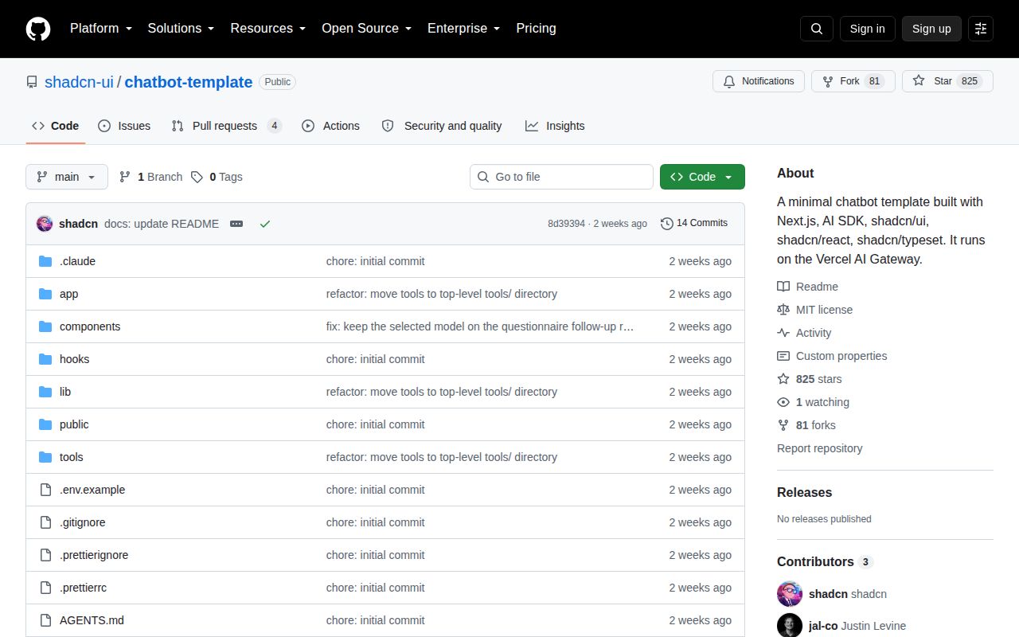Open the hooks folder

74,359
